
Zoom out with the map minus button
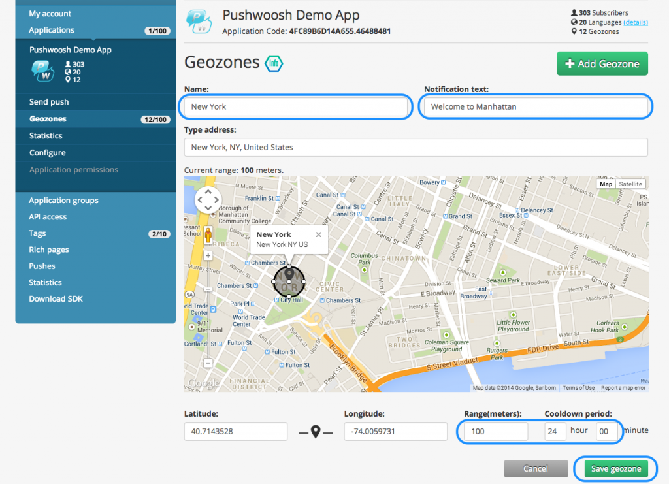pyautogui.click(x=208, y=363)
